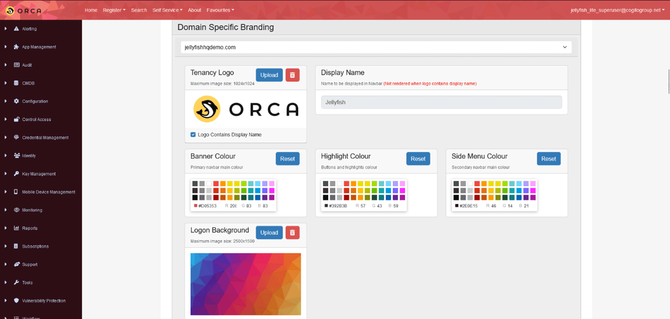
Task: Click the Key Management key icon
Action: 17,174
